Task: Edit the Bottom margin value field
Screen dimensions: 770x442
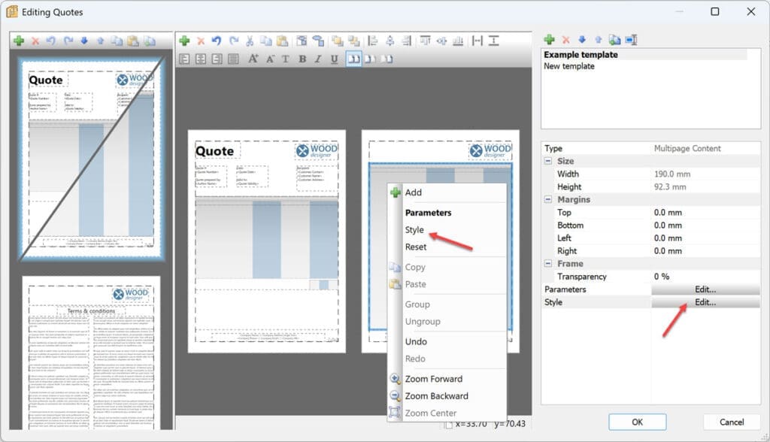Action: (x=705, y=226)
